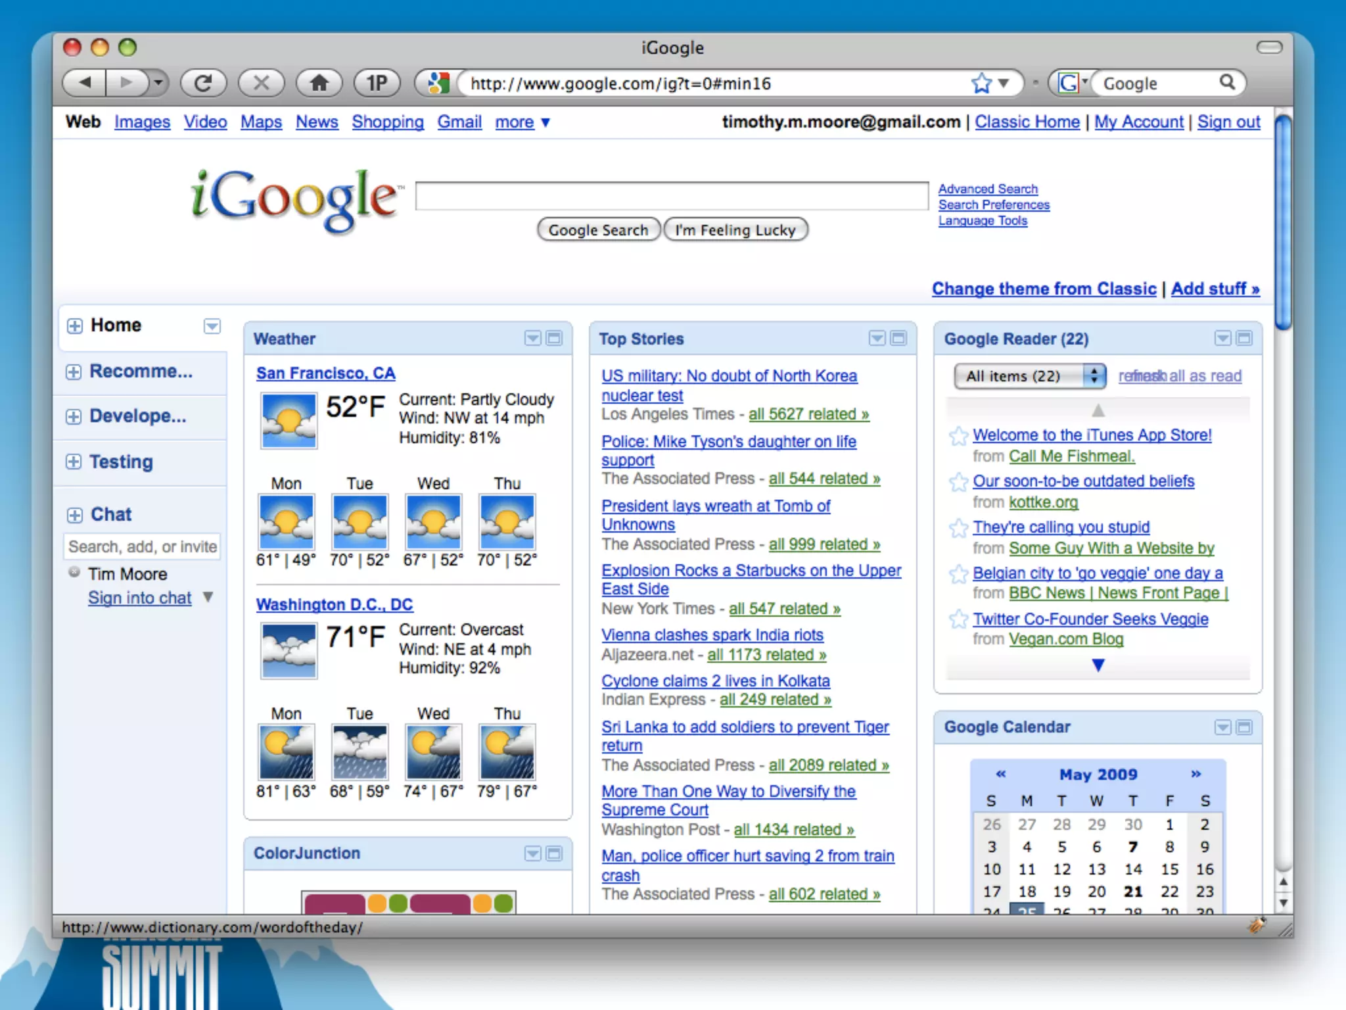Open Video in top navigation
The width and height of the screenshot is (1346, 1010).
point(205,122)
